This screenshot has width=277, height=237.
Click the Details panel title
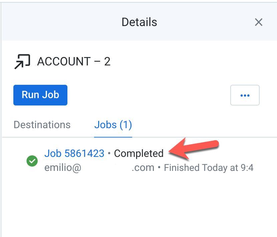139,22
